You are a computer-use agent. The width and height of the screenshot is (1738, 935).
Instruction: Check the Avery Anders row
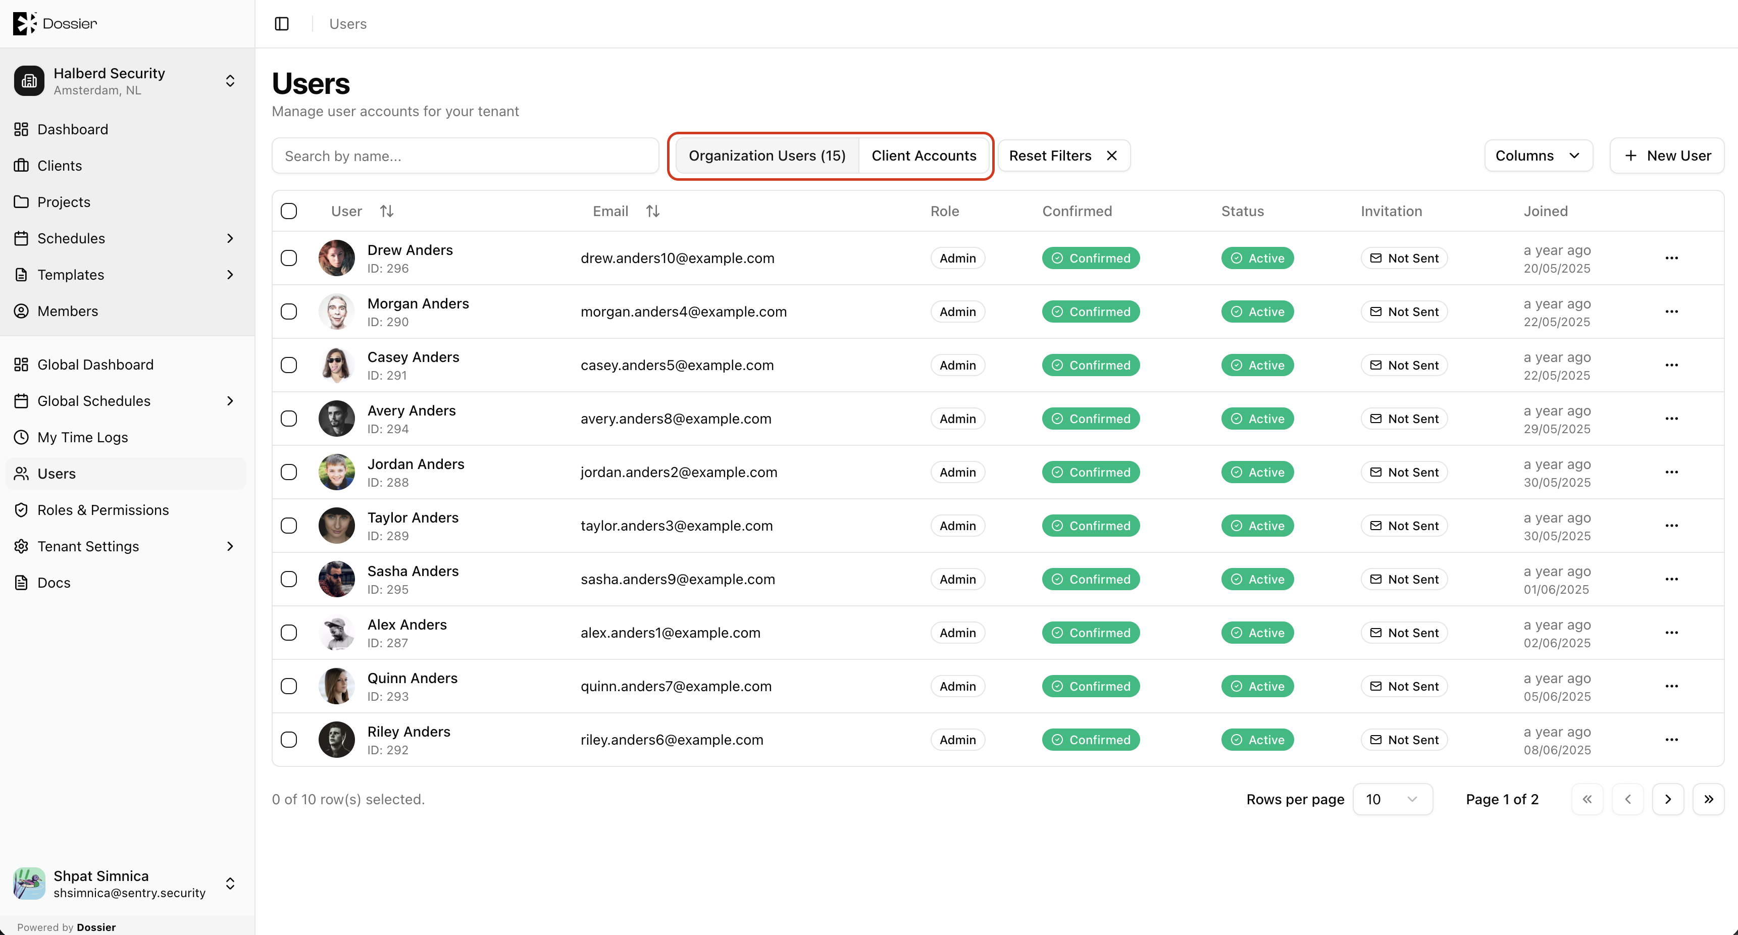point(289,418)
